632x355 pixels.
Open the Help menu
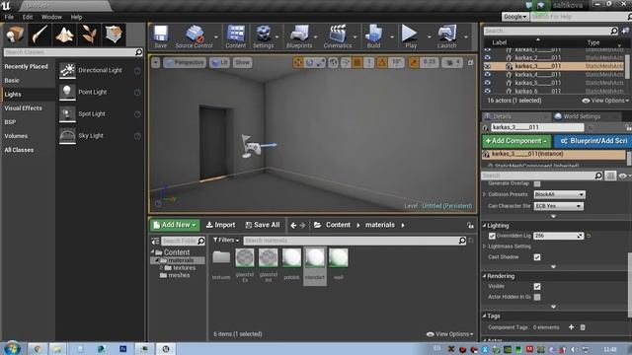pos(76,17)
